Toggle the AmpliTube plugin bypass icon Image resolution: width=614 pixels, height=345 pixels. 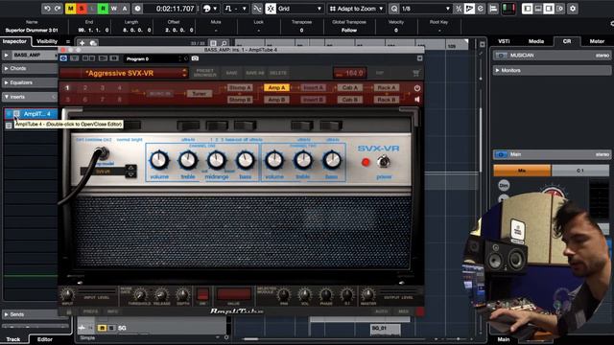(63, 58)
